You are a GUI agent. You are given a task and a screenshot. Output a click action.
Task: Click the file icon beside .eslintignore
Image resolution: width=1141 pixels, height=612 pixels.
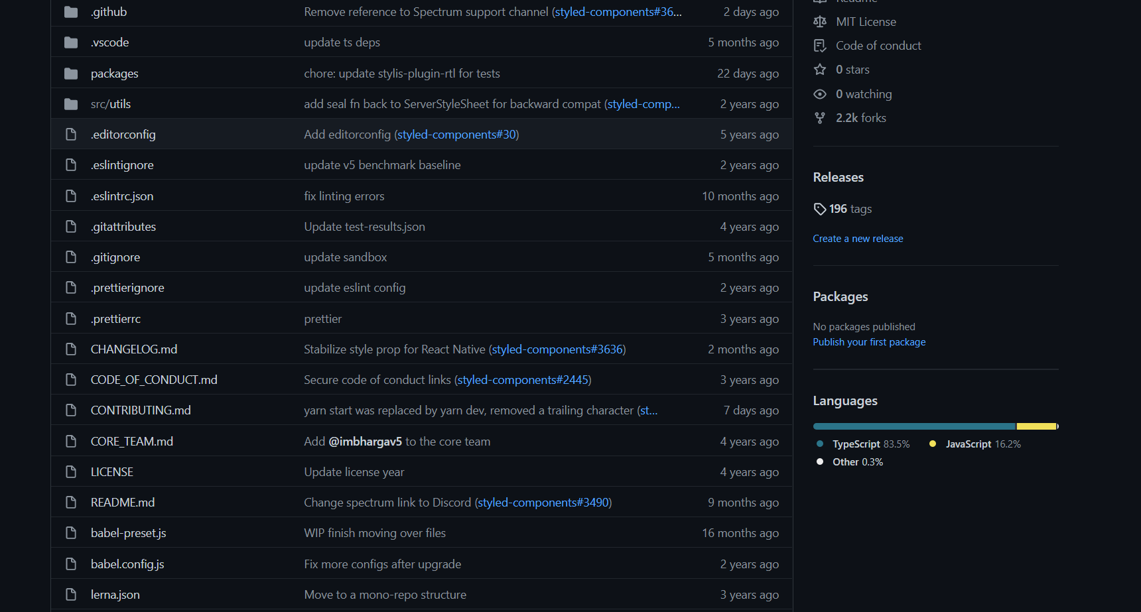tap(71, 165)
